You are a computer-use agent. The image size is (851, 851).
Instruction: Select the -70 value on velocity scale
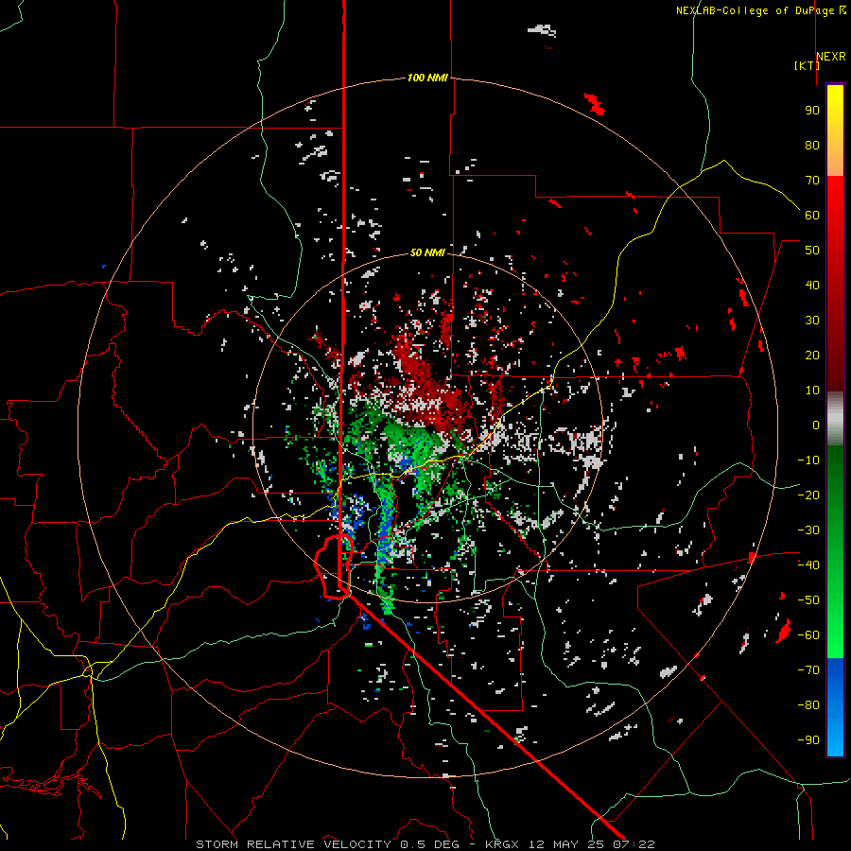click(x=808, y=670)
